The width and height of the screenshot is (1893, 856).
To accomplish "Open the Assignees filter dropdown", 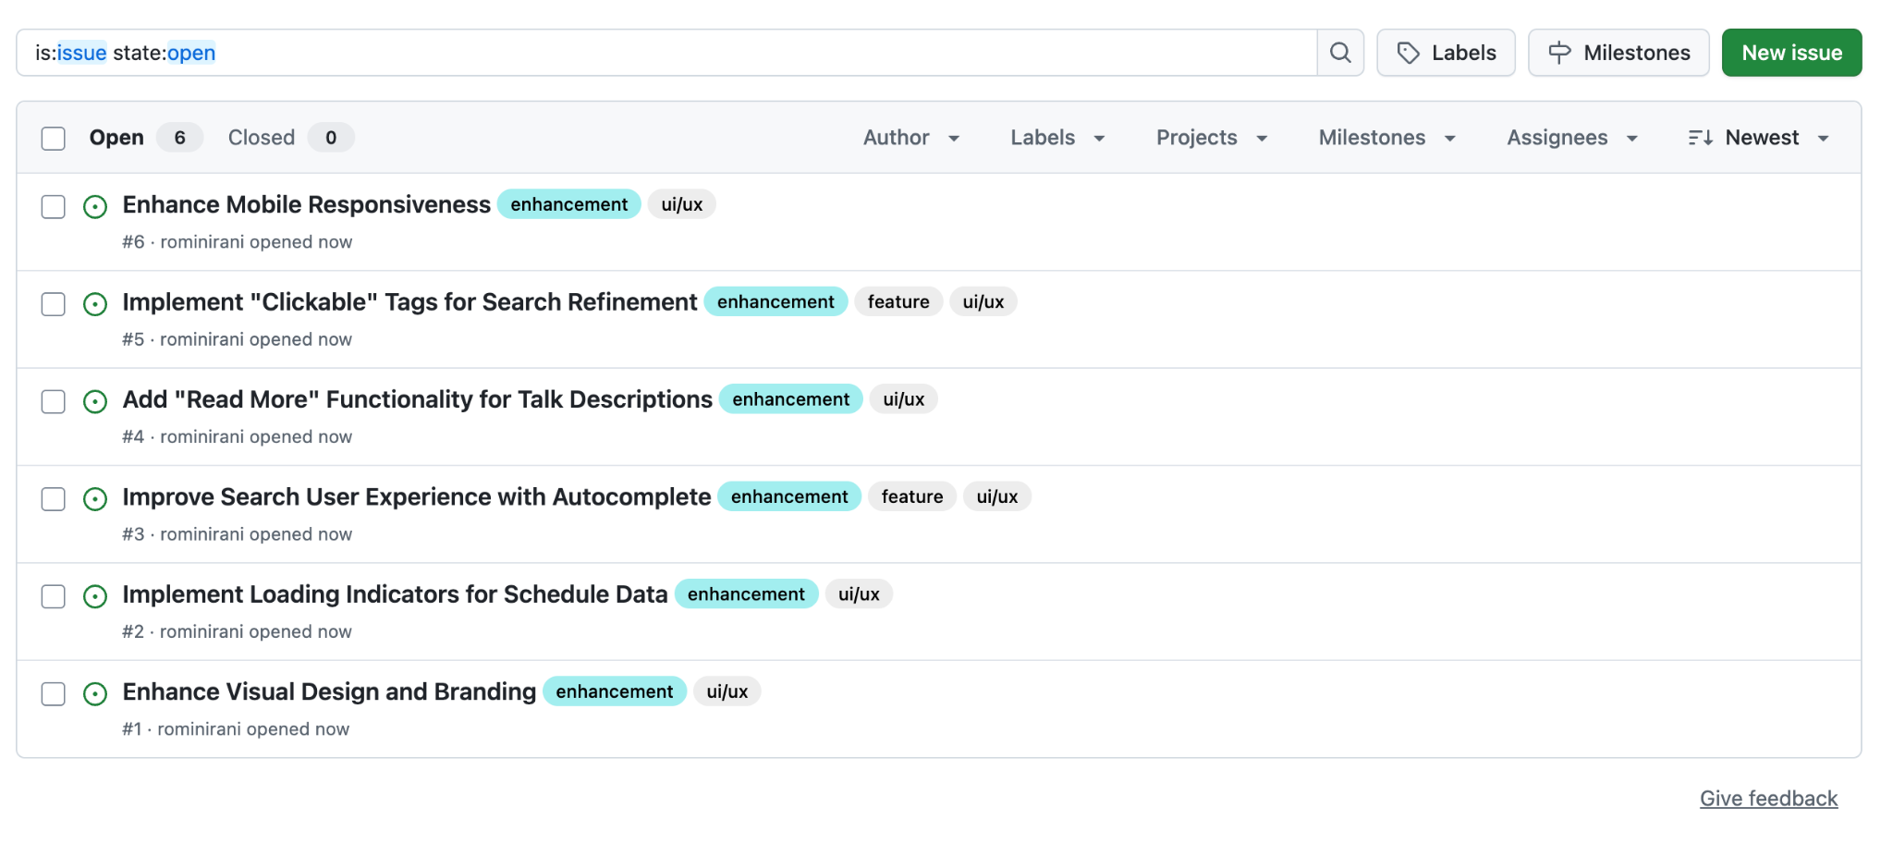I will point(1571,138).
